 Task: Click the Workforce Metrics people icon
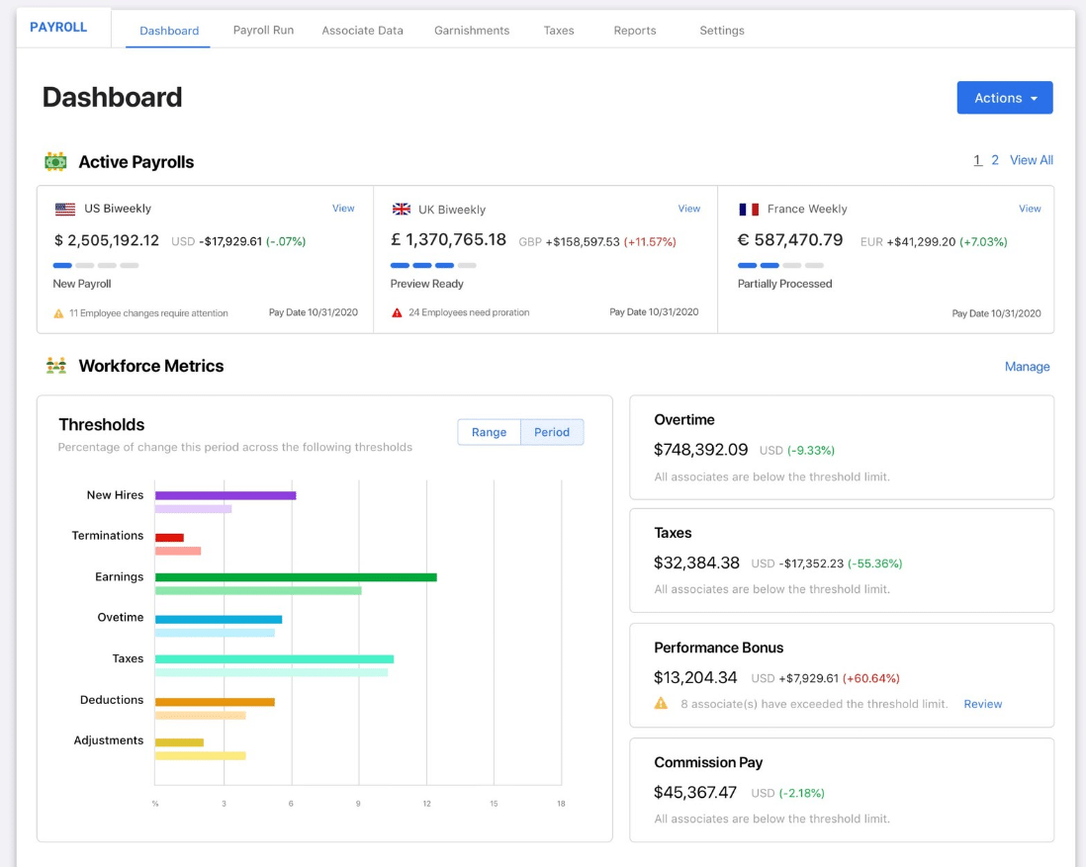(x=55, y=366)
